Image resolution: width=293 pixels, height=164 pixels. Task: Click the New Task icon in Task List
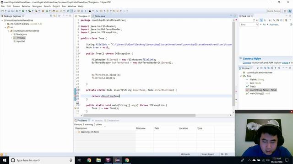click(254, 20)
